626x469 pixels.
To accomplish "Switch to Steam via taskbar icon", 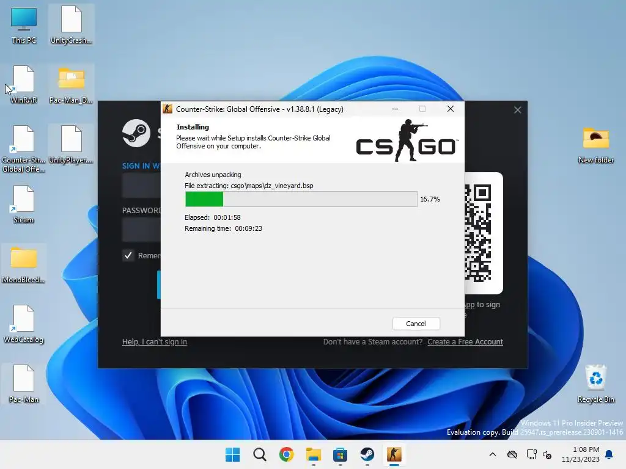I will click(x=367, y=454).
